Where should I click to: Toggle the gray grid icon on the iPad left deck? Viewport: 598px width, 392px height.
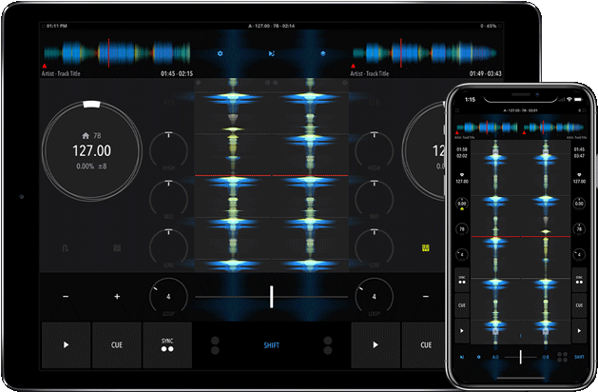coord(117,248)
